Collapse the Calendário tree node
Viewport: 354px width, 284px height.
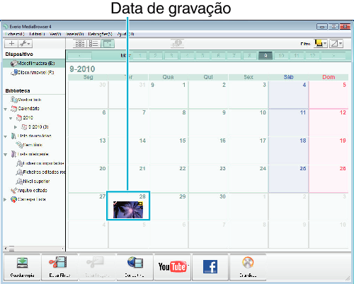point(6,109)
